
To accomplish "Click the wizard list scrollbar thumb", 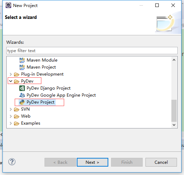I will pos(174,111).
